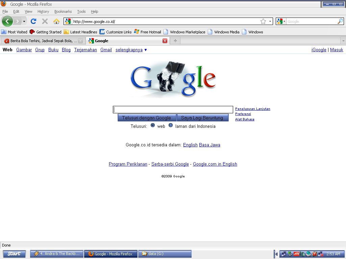Open Penelusuran Lanjutan link
Image resolution: width=346 pixels, height=259 pixels.
(253, 109)
